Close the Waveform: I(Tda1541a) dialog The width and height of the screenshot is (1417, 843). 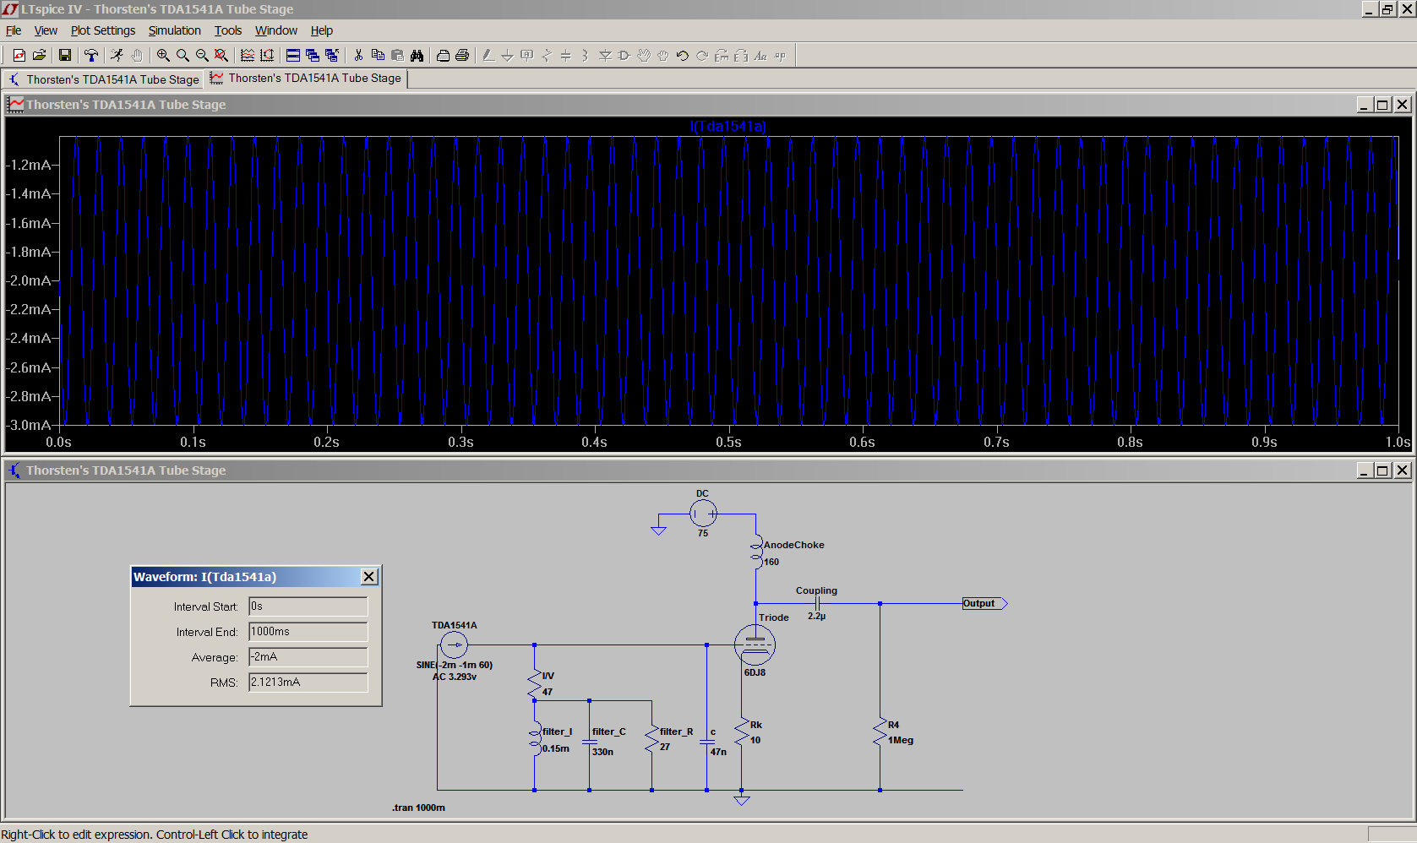(x=369, y=577)
